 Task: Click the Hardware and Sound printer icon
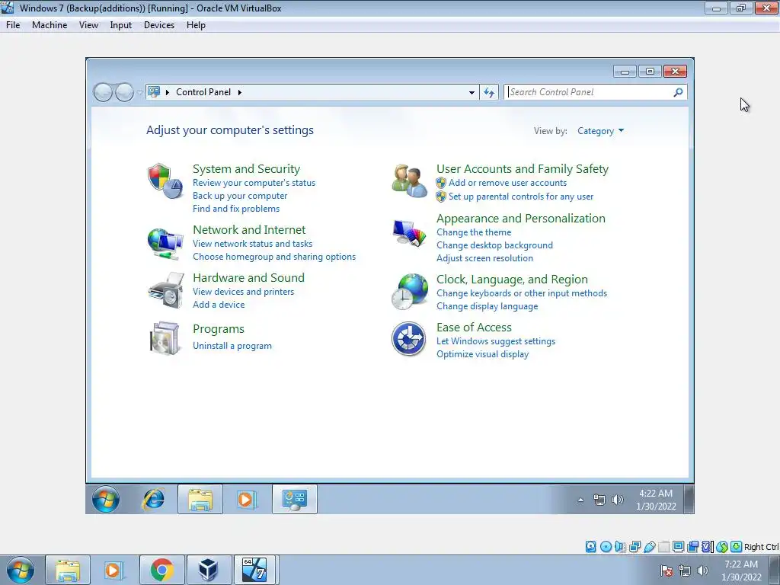pos(165,290)
